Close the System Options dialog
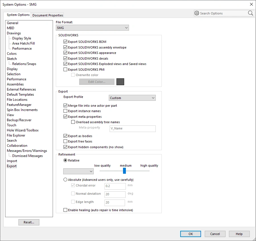 pyautogui.click(x=251, y=4)
